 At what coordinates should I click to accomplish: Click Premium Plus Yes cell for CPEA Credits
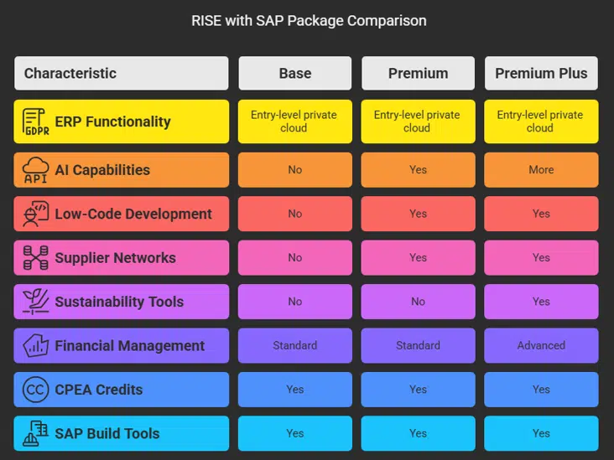tap(541, 390)
